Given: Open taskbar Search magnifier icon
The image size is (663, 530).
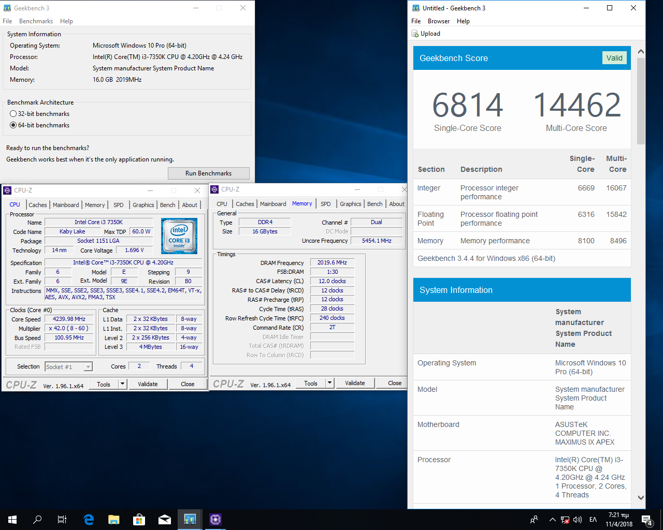Looking at the screenshot, I should (x=37, y=519).
